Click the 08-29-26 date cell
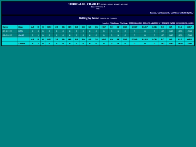196x147 pixels. coord(9,35)
